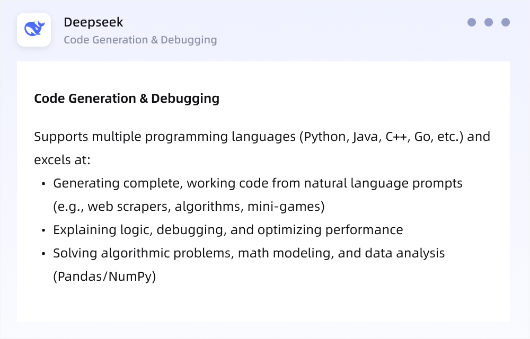The image size is (530, 339).
Task: Click the 'Solving algorithmic problems' bullet item
Action: coord(249,253)
